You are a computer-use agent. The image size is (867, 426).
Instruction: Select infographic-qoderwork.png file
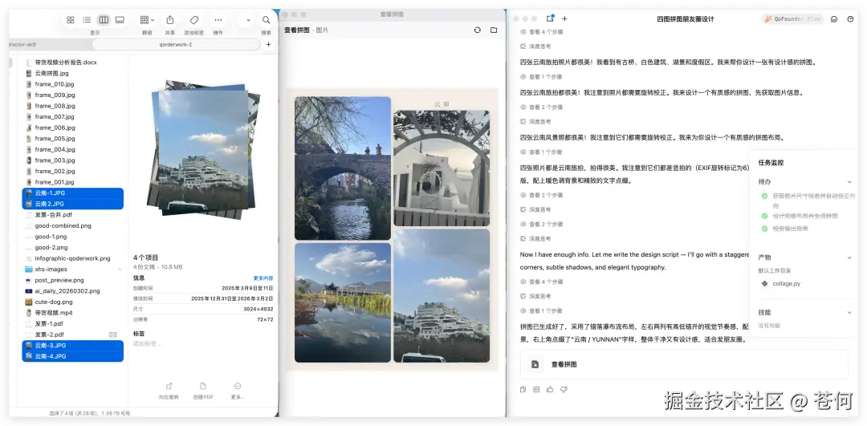click(74, 258)
